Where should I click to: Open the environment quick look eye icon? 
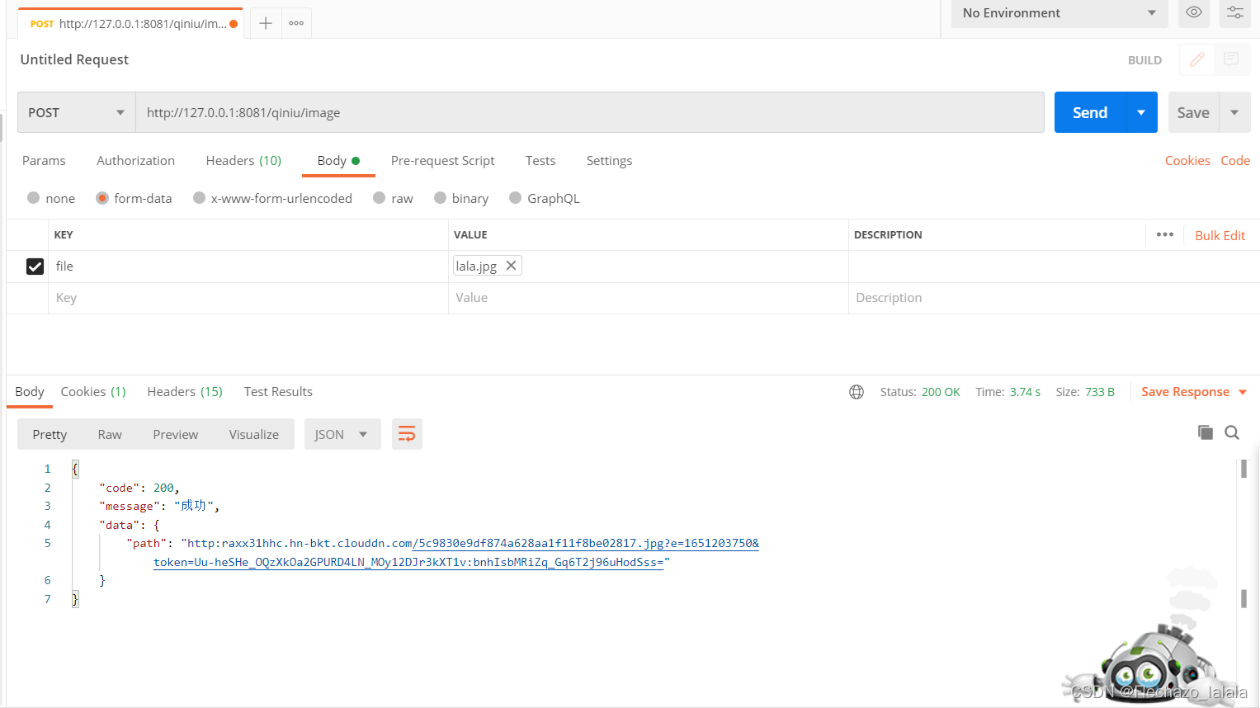coord(1193,13)
